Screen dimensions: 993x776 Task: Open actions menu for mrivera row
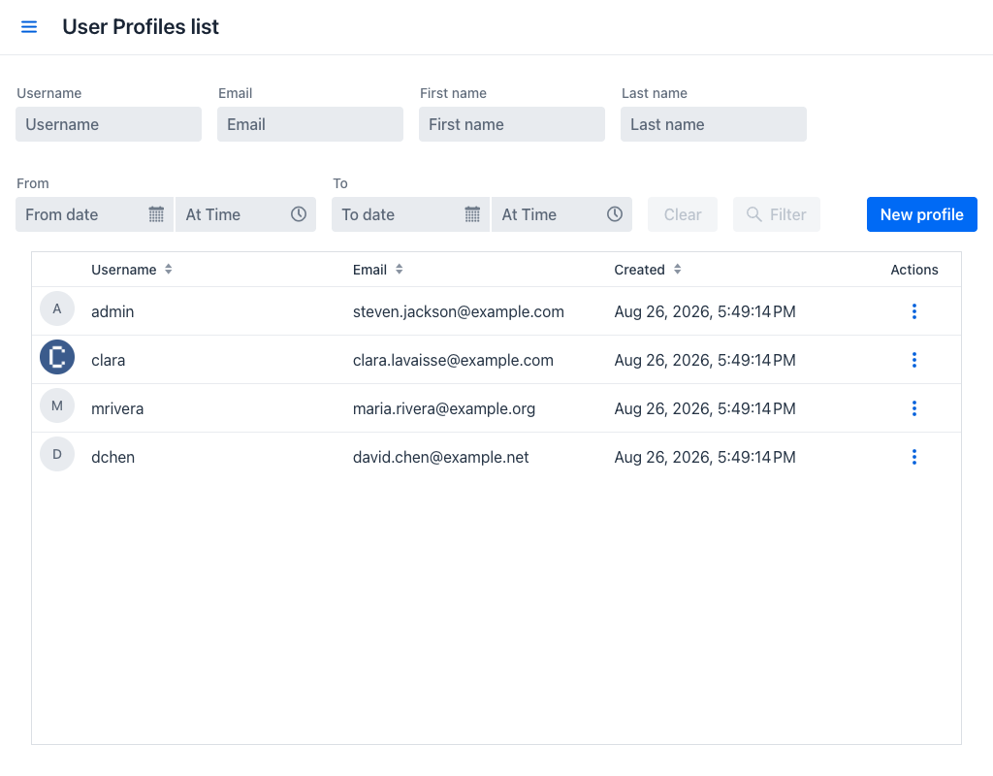[913, 408]
